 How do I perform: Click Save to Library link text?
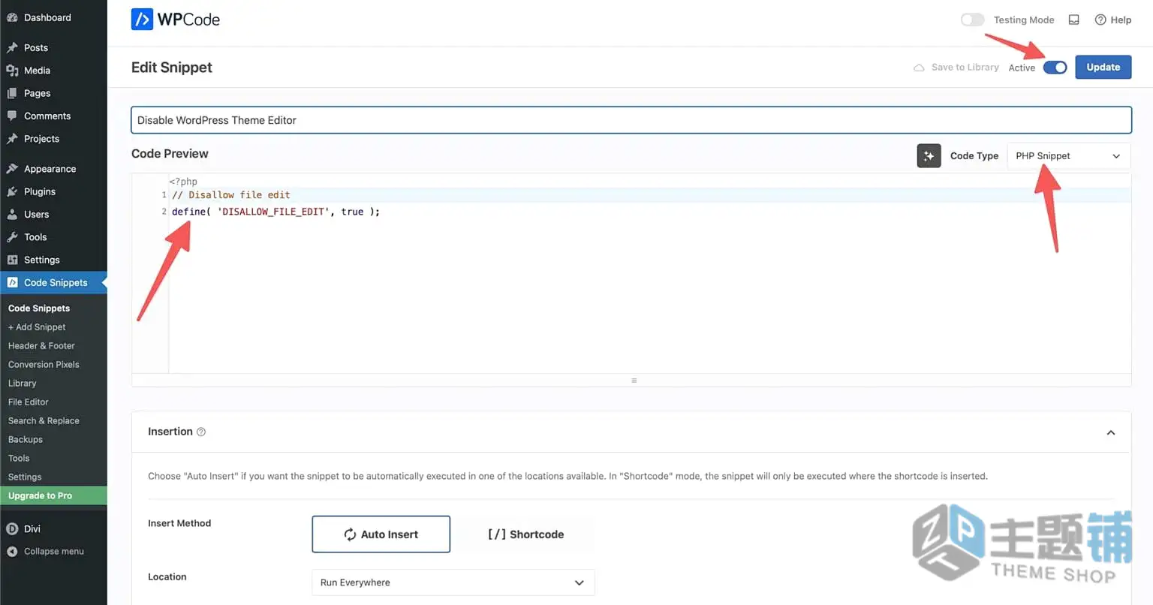coord(965,68)
